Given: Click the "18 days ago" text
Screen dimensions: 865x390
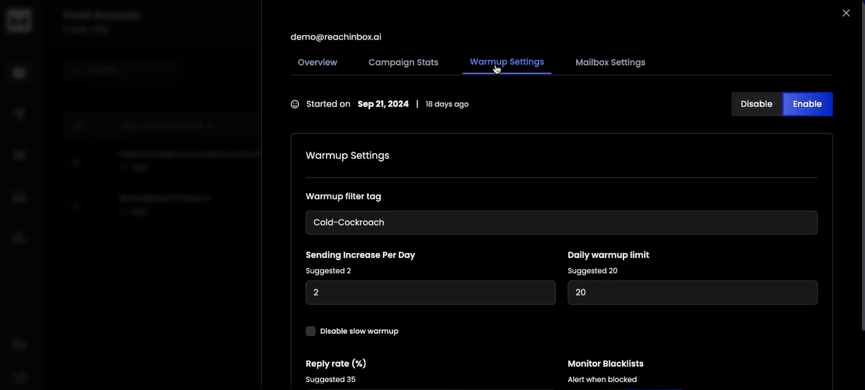Looking at the screenshot, I should (447, 104).
